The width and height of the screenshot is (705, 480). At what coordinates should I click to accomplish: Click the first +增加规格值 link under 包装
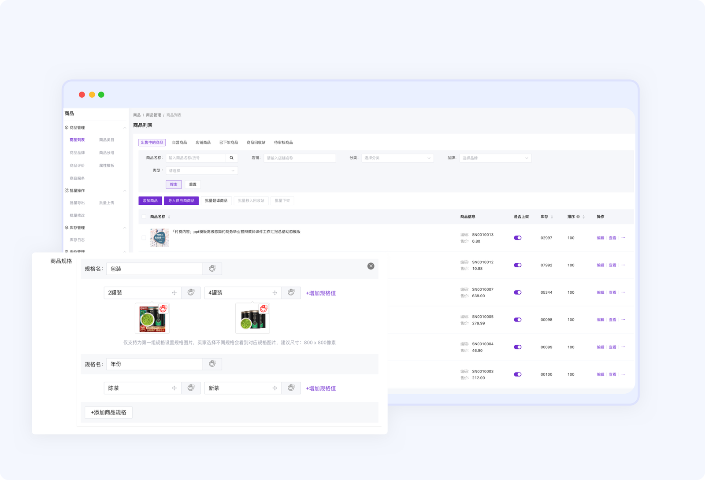point(321,293)
